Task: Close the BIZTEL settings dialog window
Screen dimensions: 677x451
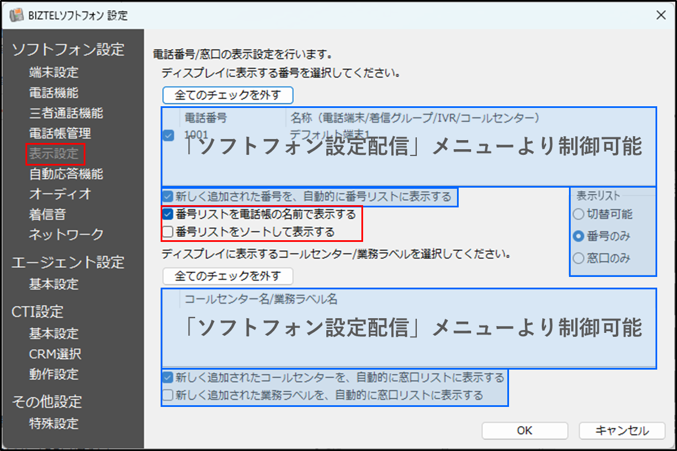Action: tap(660, 15)
